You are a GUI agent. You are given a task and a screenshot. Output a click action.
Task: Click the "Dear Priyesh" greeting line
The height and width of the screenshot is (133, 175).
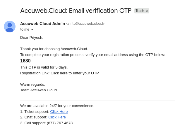(x=32, y=38)
